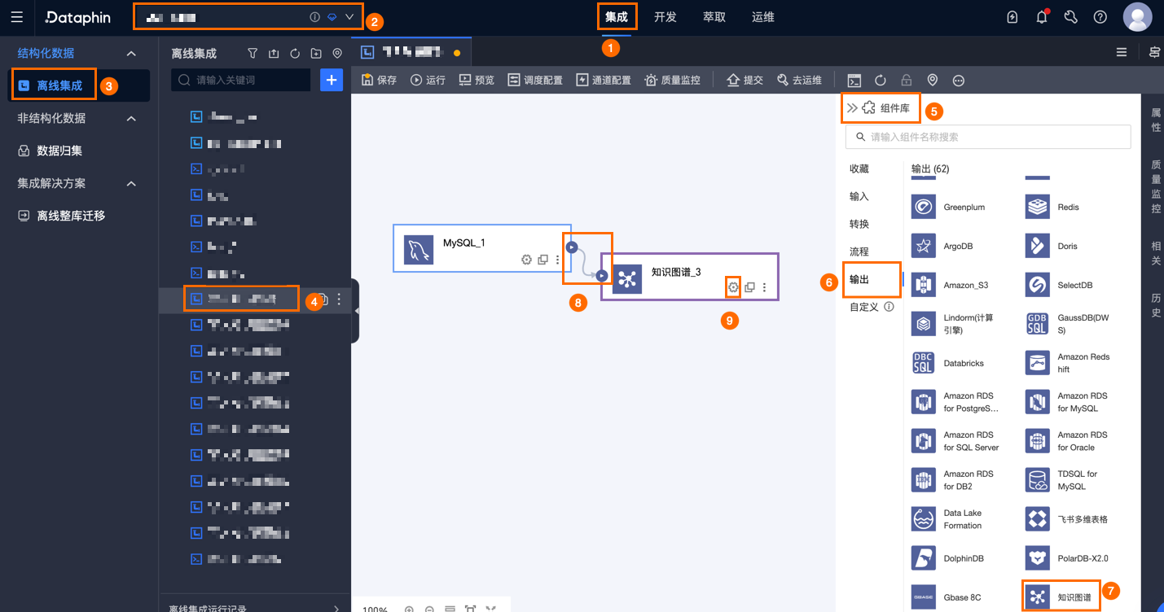
Task: Click 去运维 in the toolbar
Action: coord(799,80)
